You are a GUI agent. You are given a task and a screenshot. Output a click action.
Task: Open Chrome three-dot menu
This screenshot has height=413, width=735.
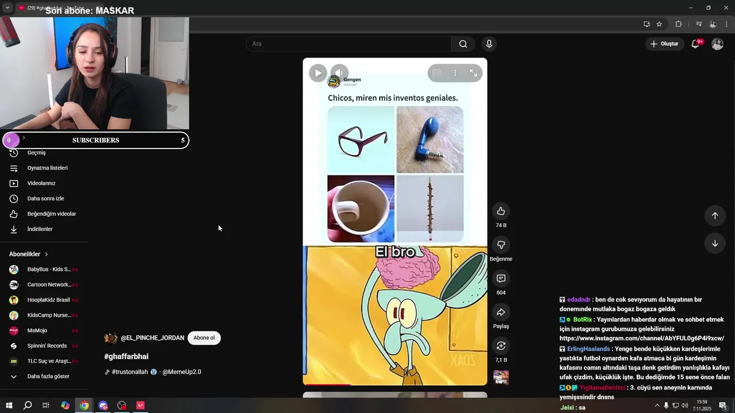point(726,24)
